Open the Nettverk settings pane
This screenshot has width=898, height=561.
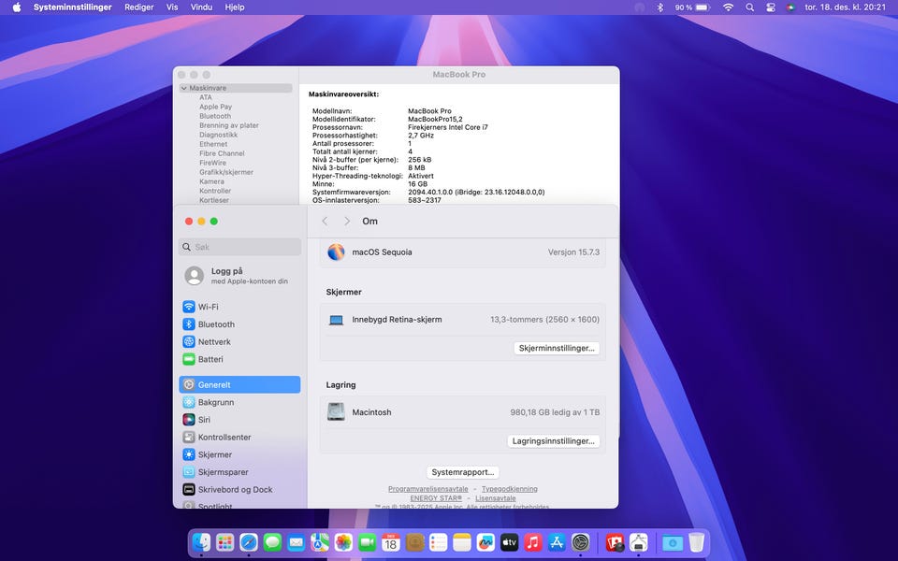coord(214,342)
